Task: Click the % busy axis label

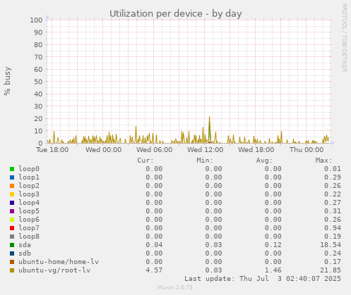Action: coord(7,81)
